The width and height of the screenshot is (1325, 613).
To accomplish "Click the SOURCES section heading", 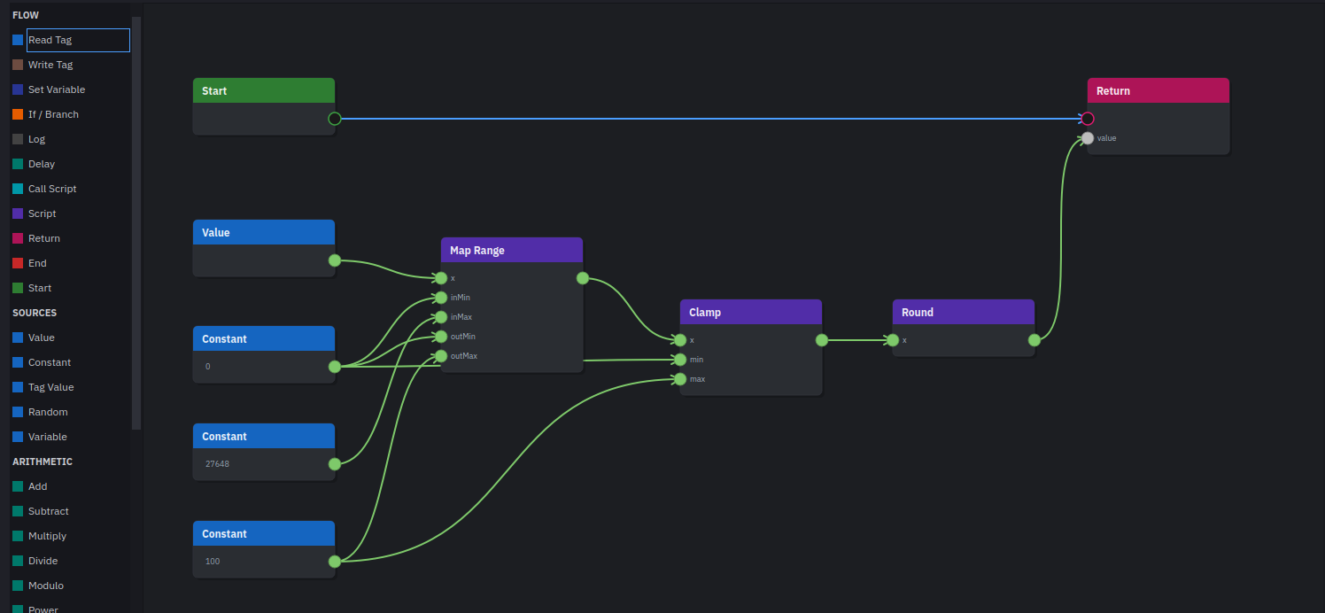I will point(35,313).
